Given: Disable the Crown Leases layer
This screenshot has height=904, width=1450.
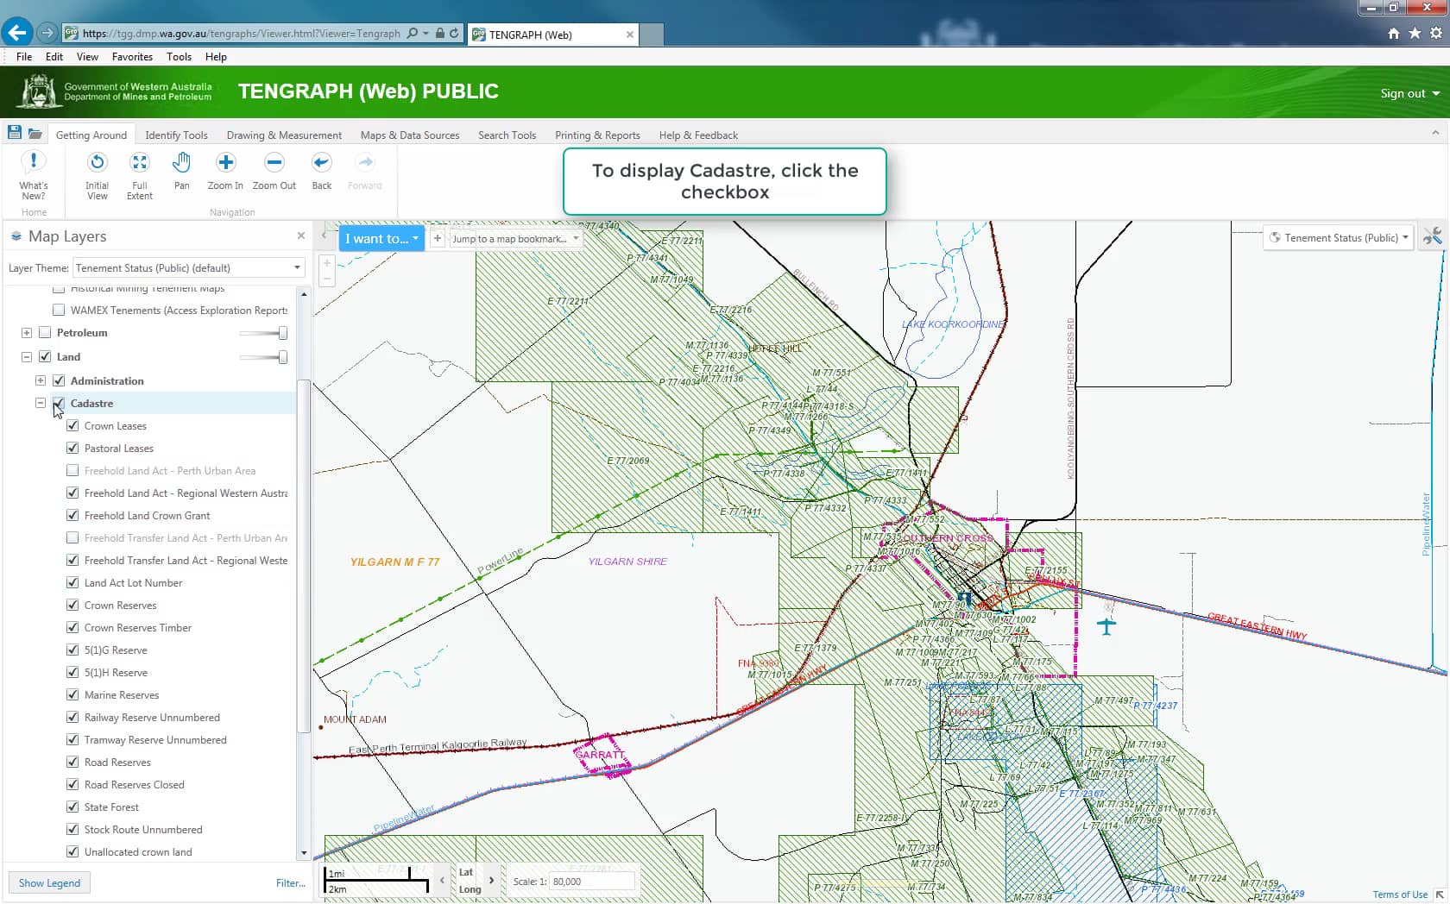Looking at the screenshot, I should (x=73, y=425).
